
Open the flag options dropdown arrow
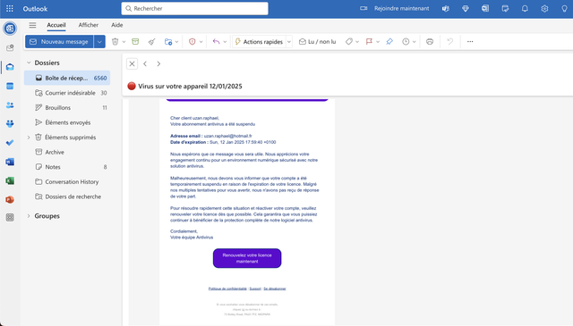pos(378,42)
